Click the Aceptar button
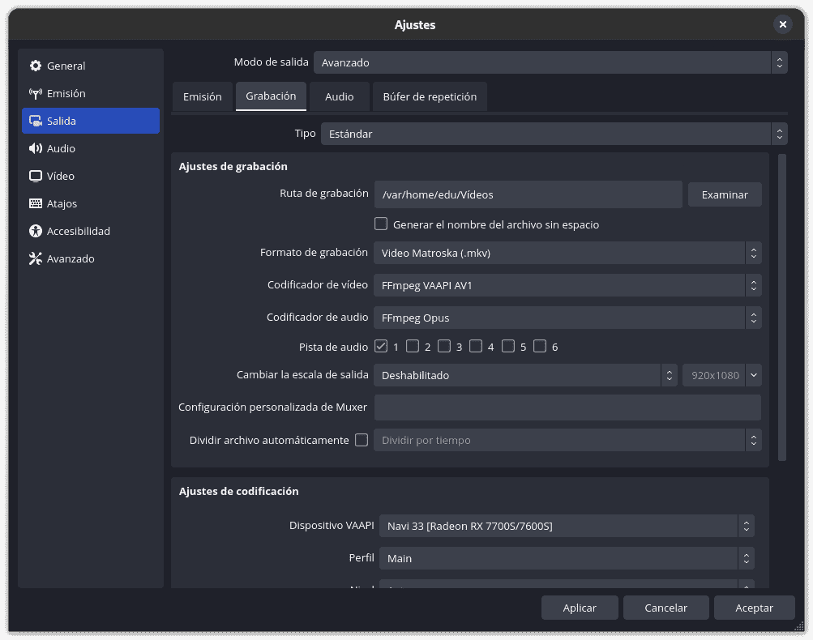Image resolution: width=813 pixels, height=640 pixels. pyautogui.click(x=755, y=608)
